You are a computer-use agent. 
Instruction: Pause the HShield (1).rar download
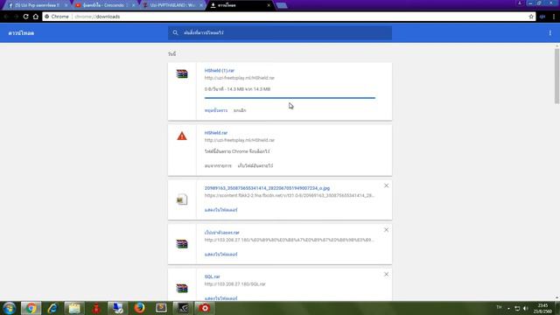pyautogui.click(x=216, y=110)
